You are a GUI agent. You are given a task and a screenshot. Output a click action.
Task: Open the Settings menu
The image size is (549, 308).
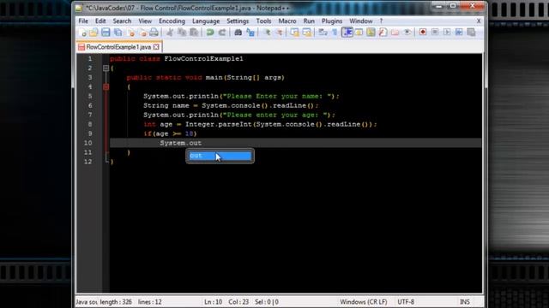[238, 21]
